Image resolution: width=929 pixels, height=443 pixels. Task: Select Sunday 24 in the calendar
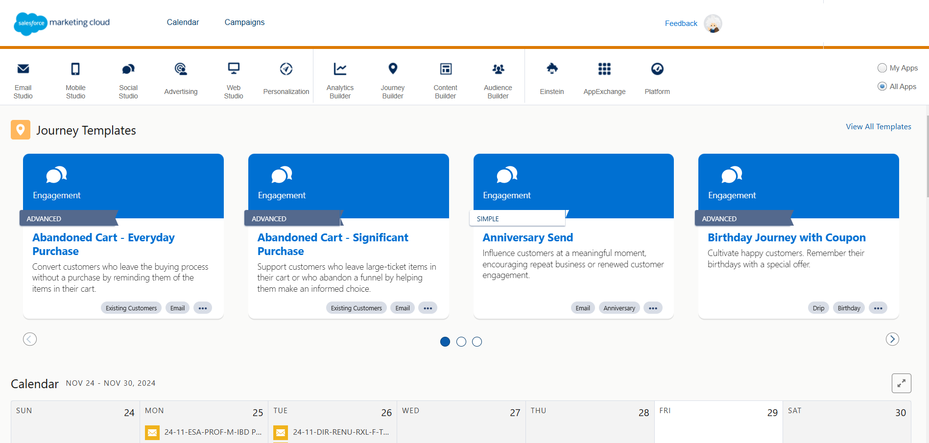tap(75, 422)
